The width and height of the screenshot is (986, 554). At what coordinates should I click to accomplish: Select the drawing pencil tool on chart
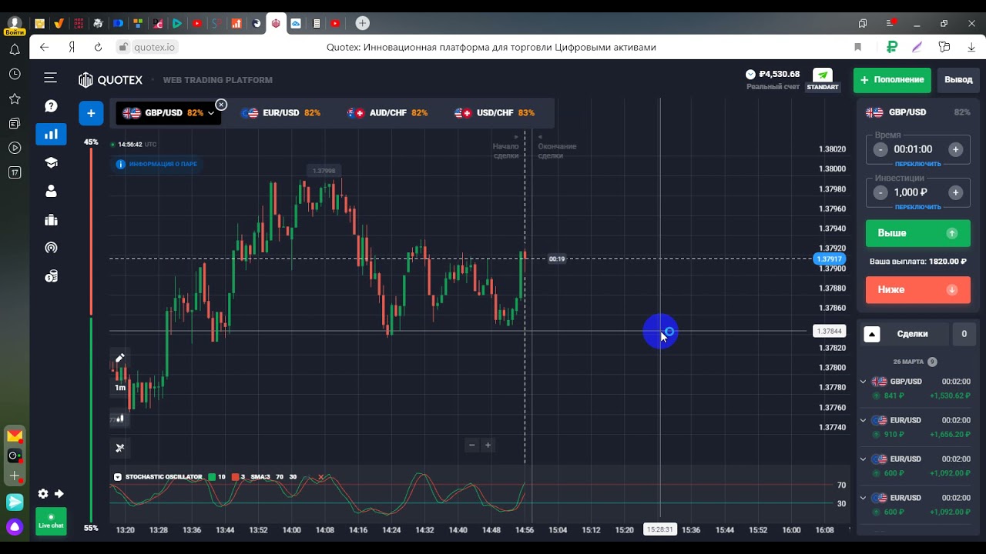point(120,359)
